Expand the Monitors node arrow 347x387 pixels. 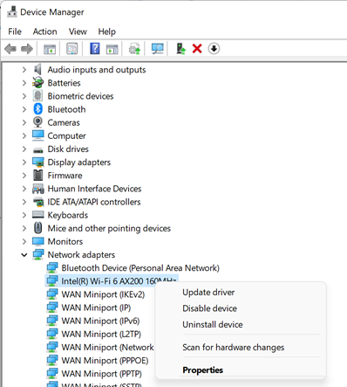tap(24, 241)
